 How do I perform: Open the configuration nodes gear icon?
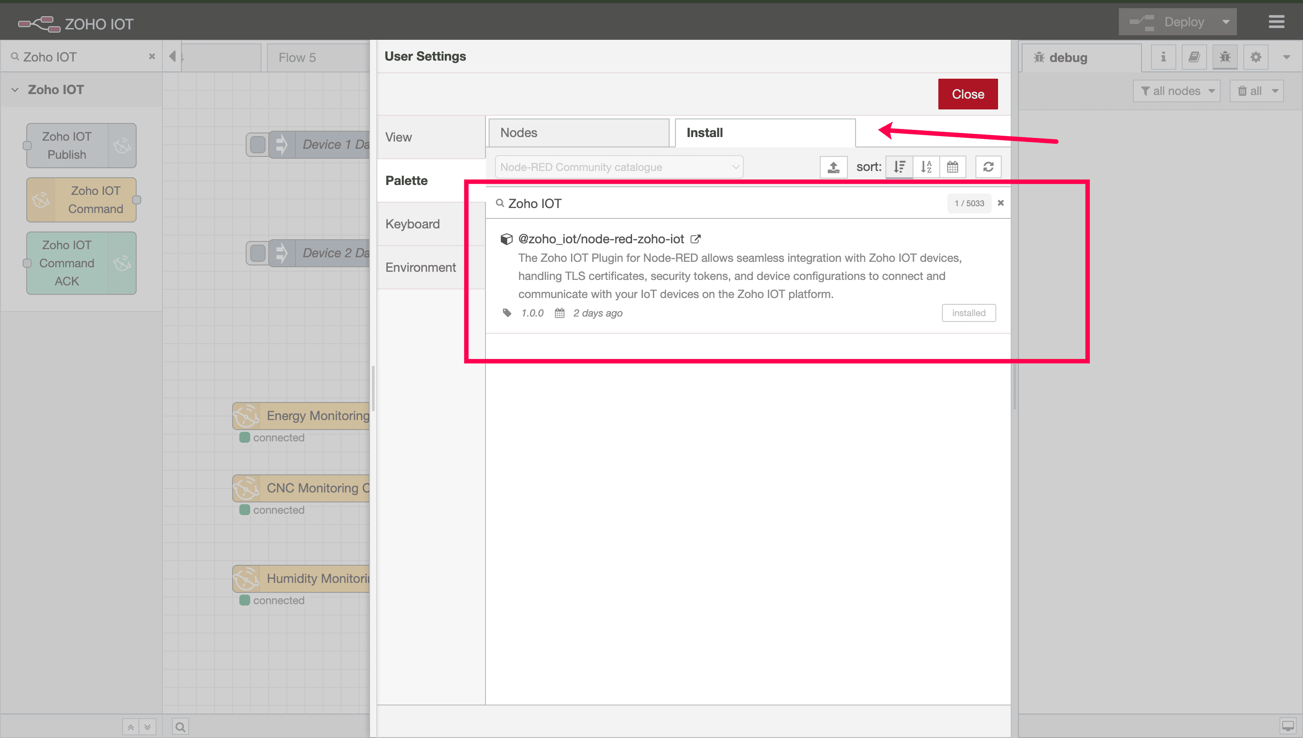click(x=1255, y=57)
